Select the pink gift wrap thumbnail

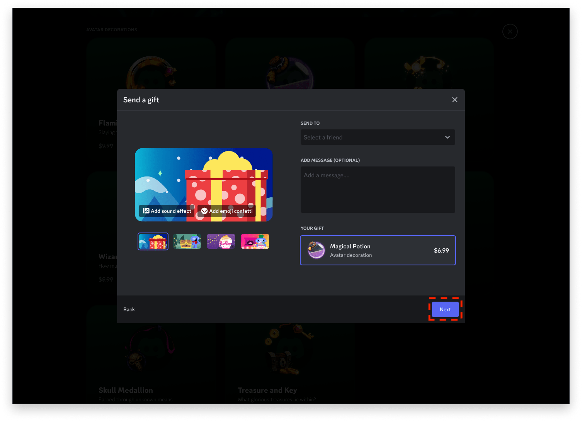255,241
